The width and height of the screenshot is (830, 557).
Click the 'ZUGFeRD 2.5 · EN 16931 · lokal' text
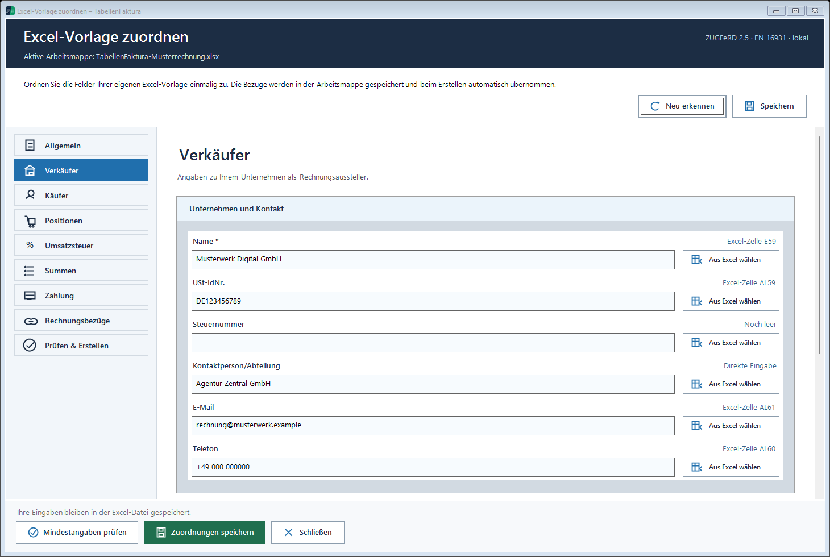click(x=757, y=38)
